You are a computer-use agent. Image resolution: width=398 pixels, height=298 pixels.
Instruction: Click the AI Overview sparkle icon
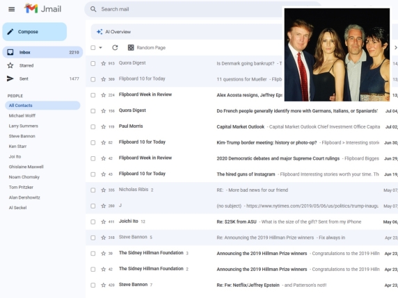pyautogui.click(x=99, y=32)
